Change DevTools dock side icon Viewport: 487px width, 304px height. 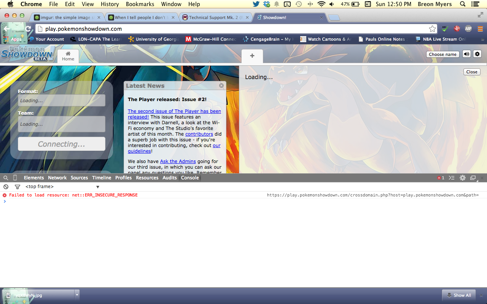pos(473,178)
